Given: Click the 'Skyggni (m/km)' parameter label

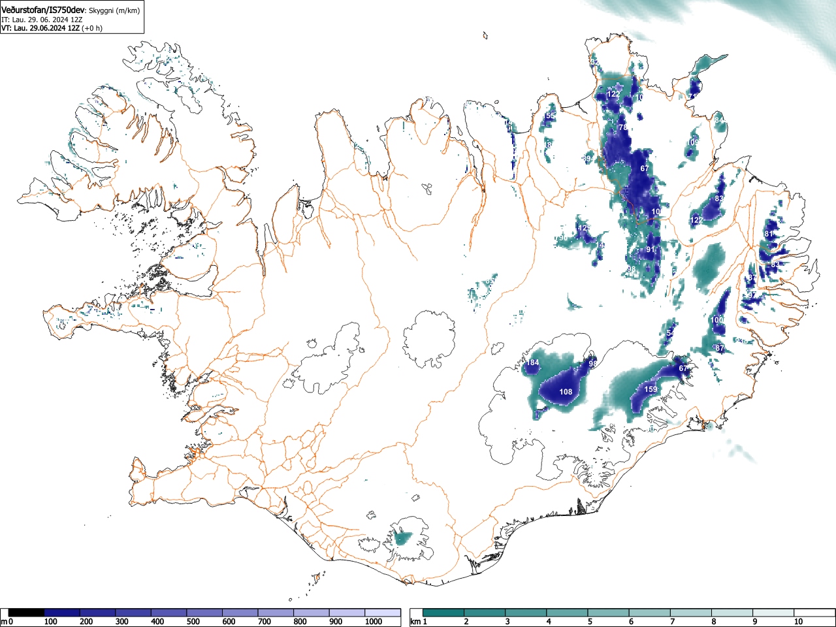Looking at the screenshot, I should click(114, 11).
